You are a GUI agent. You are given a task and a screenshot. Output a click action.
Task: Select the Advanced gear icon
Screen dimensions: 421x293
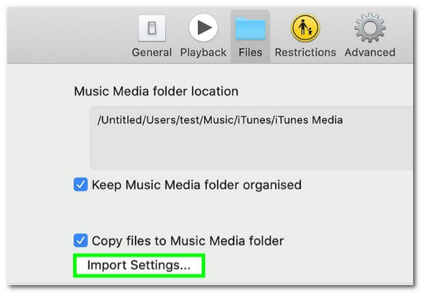coord(370,27)
